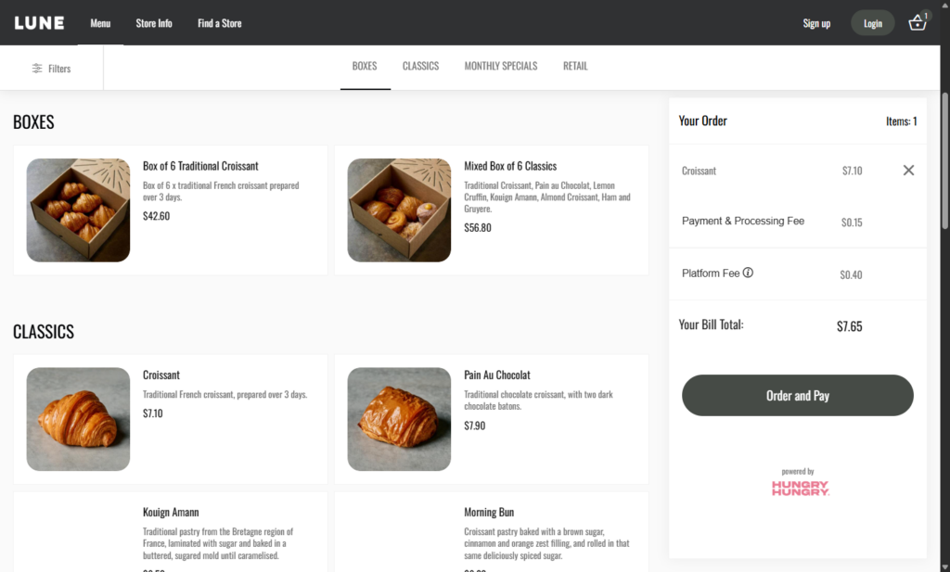The image size is (950, 572).
Task: Open the Sign up link
Action: click(x=816, y=23)
